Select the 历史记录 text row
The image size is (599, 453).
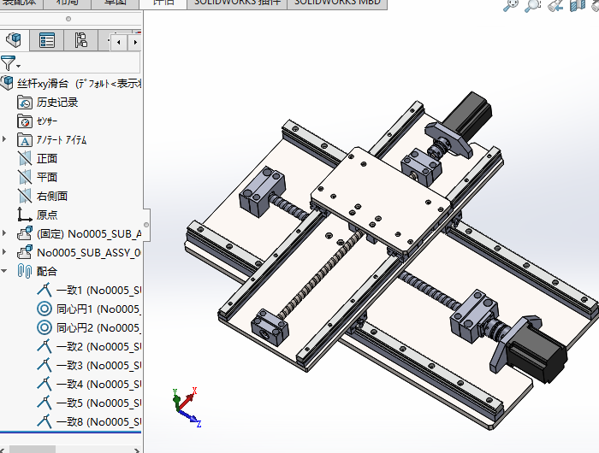[x=57, y=103]
